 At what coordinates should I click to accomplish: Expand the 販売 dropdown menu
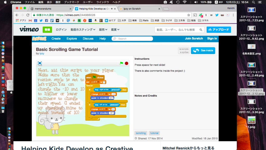tap(103, 30)
